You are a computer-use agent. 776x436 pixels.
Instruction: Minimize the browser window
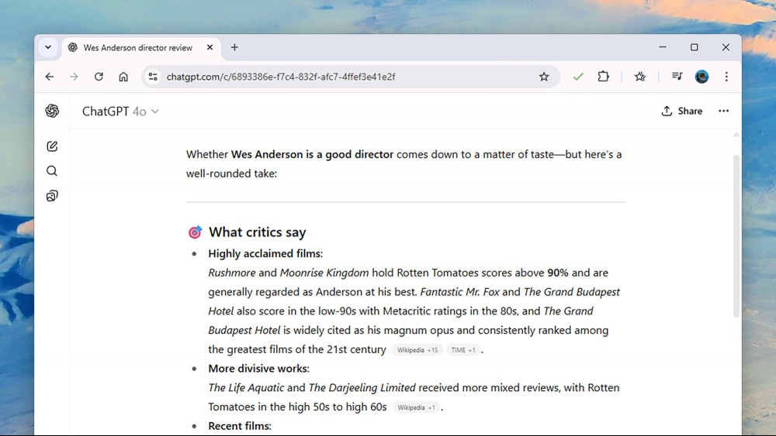[663, 47]
